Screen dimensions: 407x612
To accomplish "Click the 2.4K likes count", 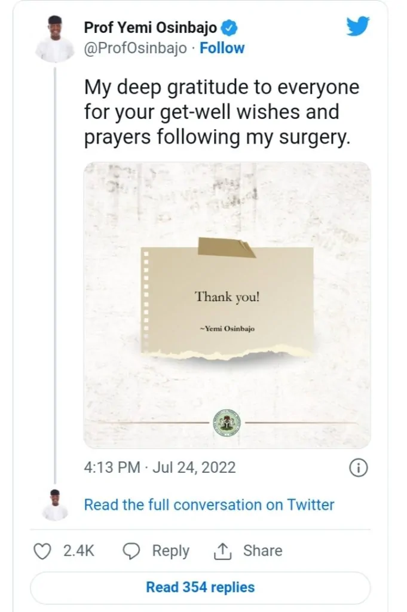I will pos(79,551).
